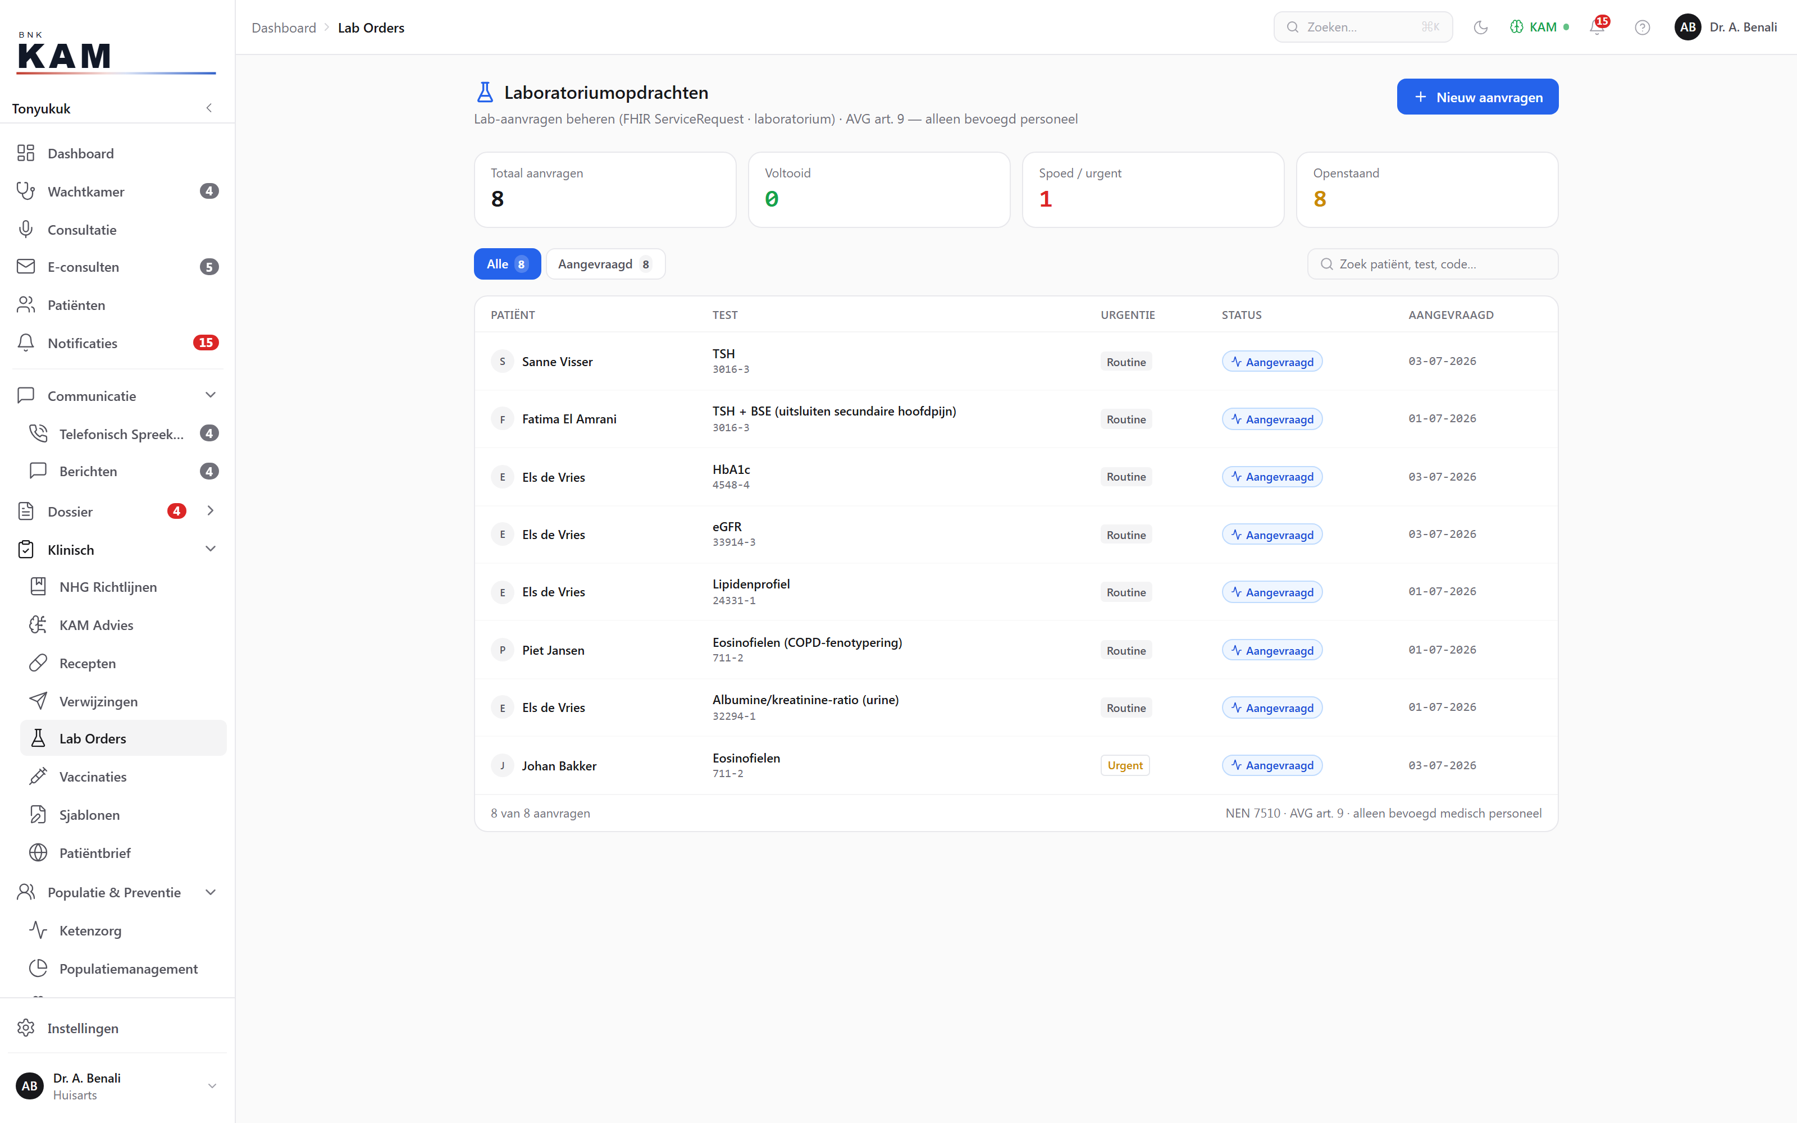Open Dr. A. Benali profile in top bar
This screenshot has width=1797, height=1123.
point(1726,28)
